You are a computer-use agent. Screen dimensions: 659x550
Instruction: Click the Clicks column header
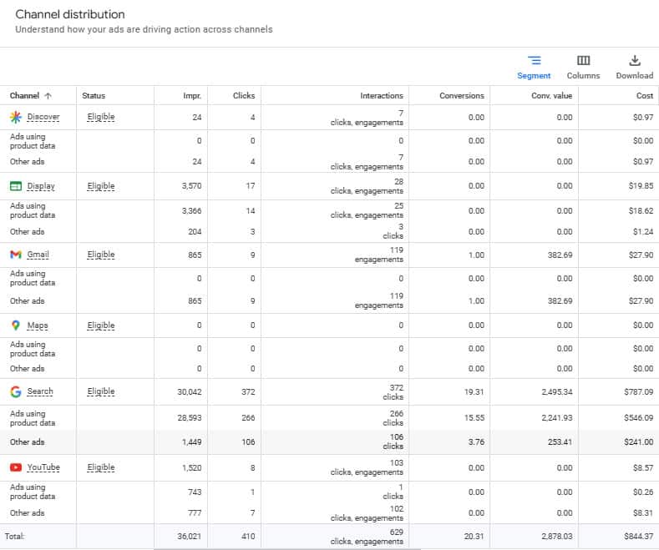(243, 96)
